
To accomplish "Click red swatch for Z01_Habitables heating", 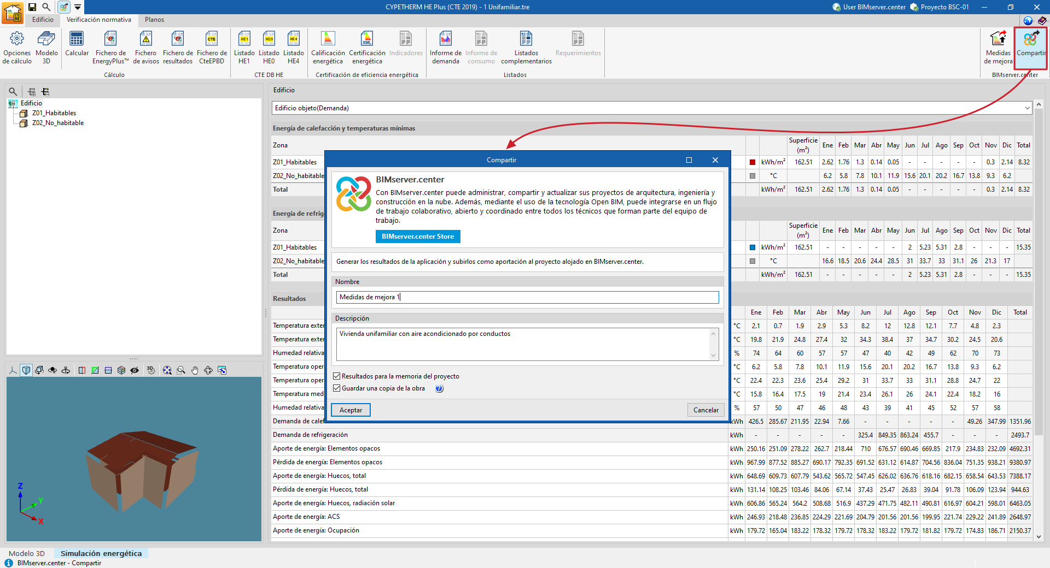I will click(x=752, y=162).
